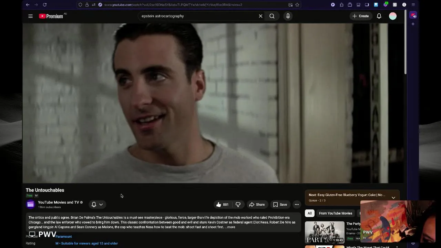Go forward using the browser forward arrow

coord(36,5)
